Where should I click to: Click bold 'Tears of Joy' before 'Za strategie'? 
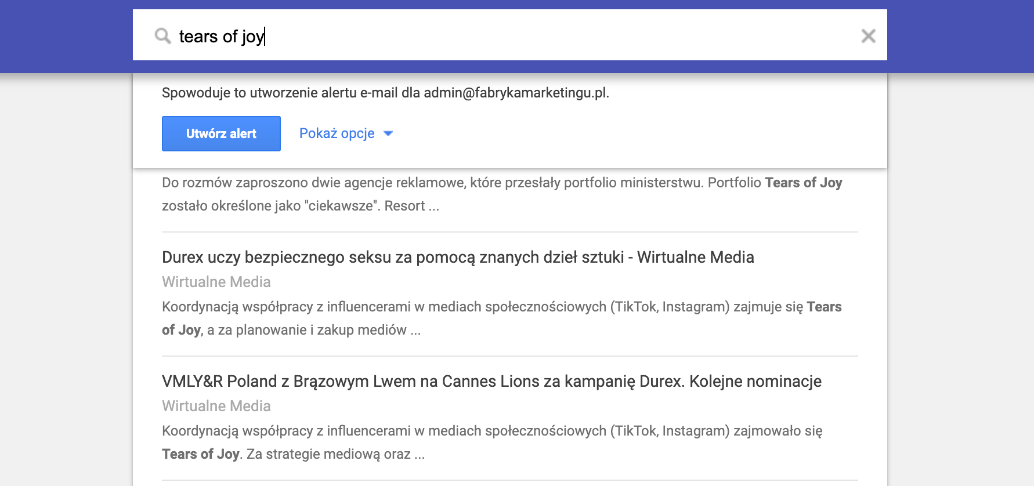[200, 454]
